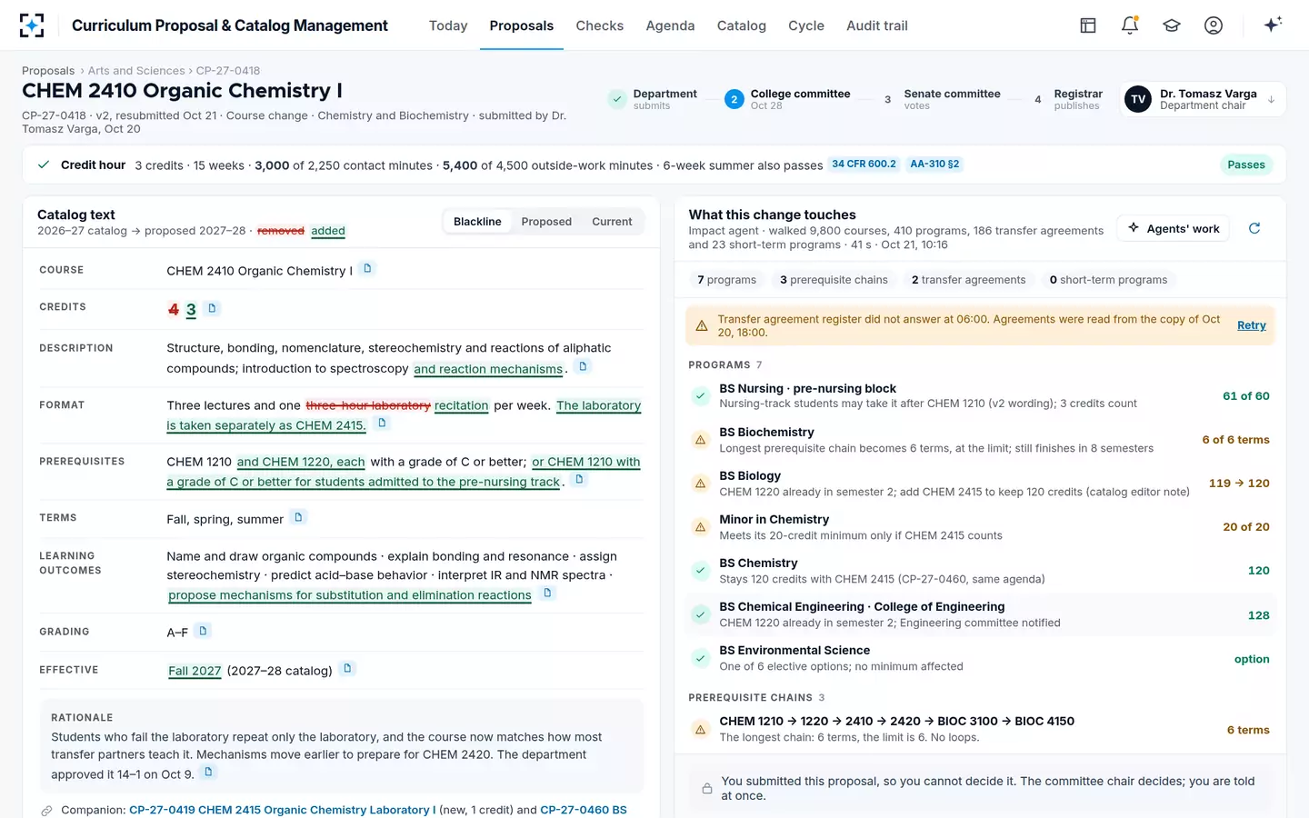Open the Dr. Tomasz Varga role dropdown
Image resolution: width=1309 pixels, height=818 pixels.
1202,99
